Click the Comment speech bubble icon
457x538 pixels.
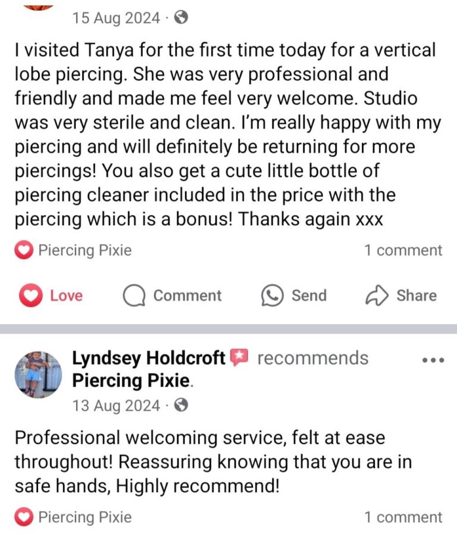point(134,296)
